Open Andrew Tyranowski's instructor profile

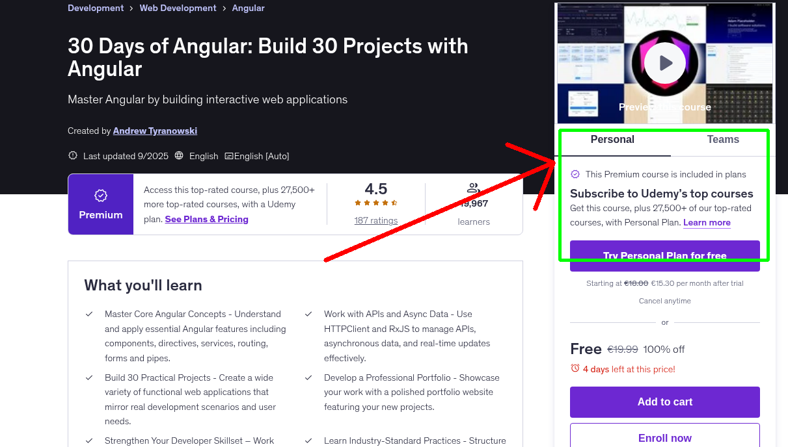(x=155, y=131)
